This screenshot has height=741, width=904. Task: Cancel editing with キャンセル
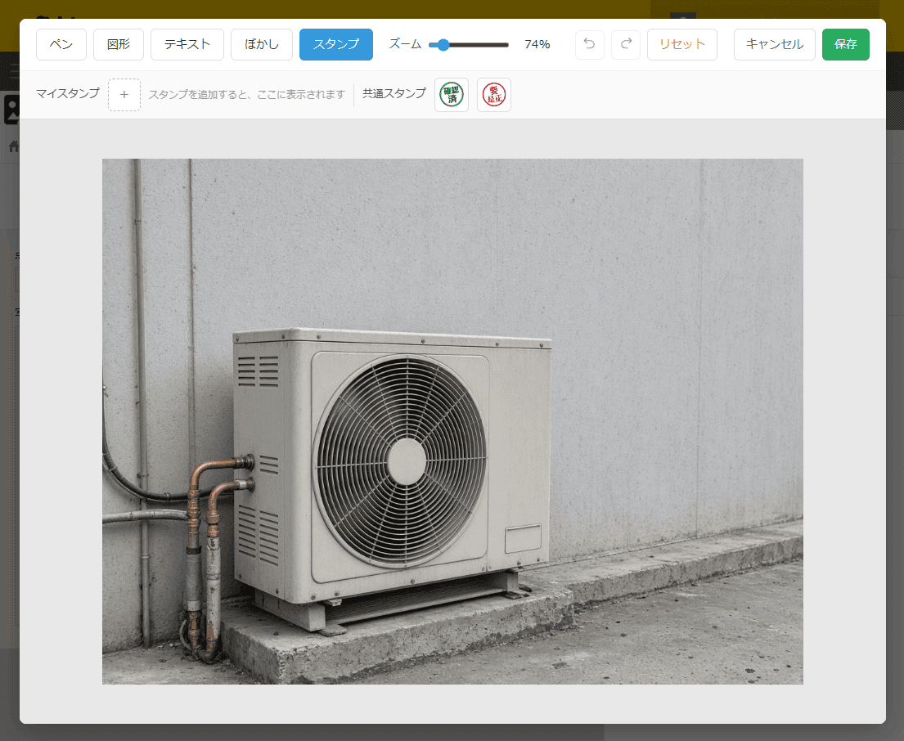(x=774, y=44)
